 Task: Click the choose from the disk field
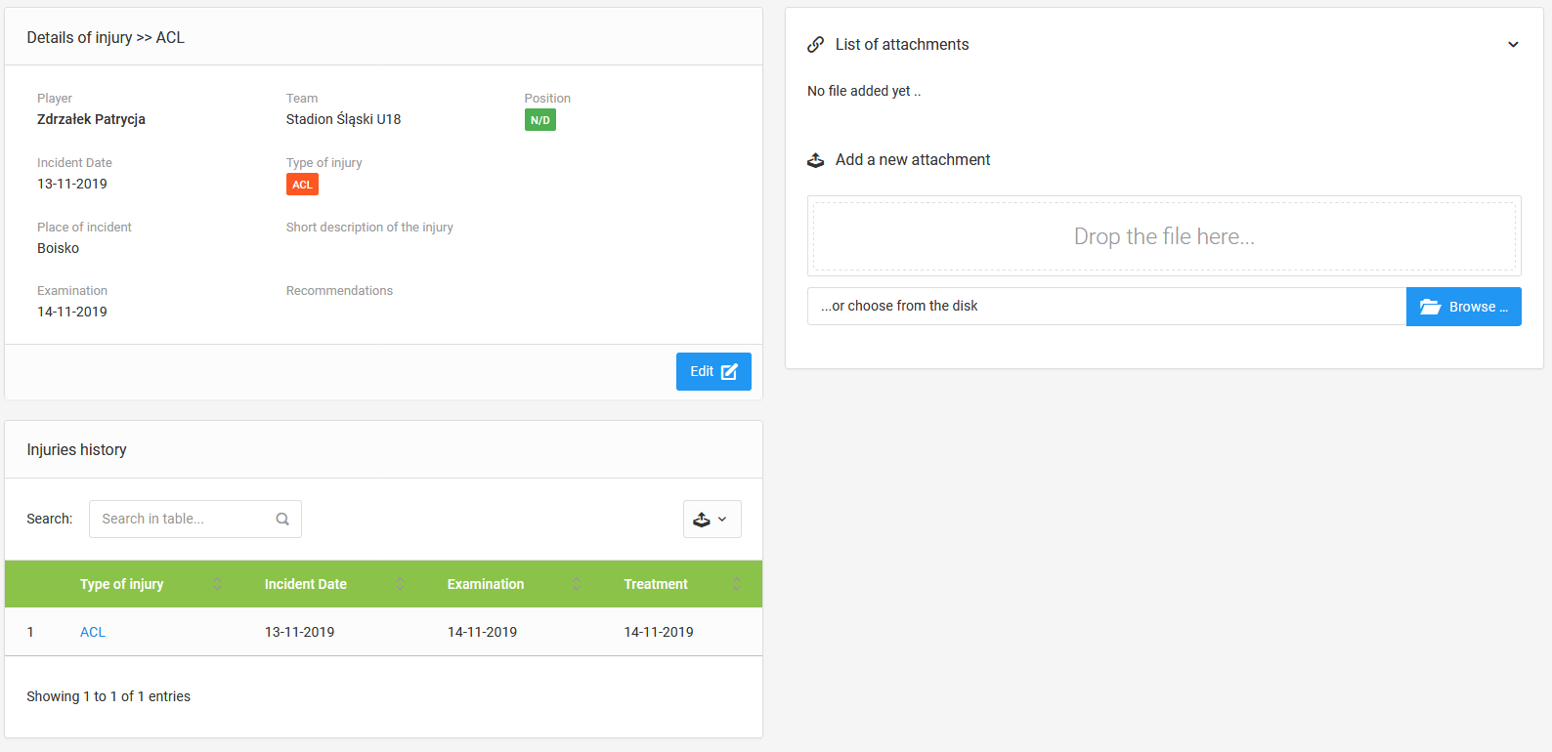[1106, 307]
